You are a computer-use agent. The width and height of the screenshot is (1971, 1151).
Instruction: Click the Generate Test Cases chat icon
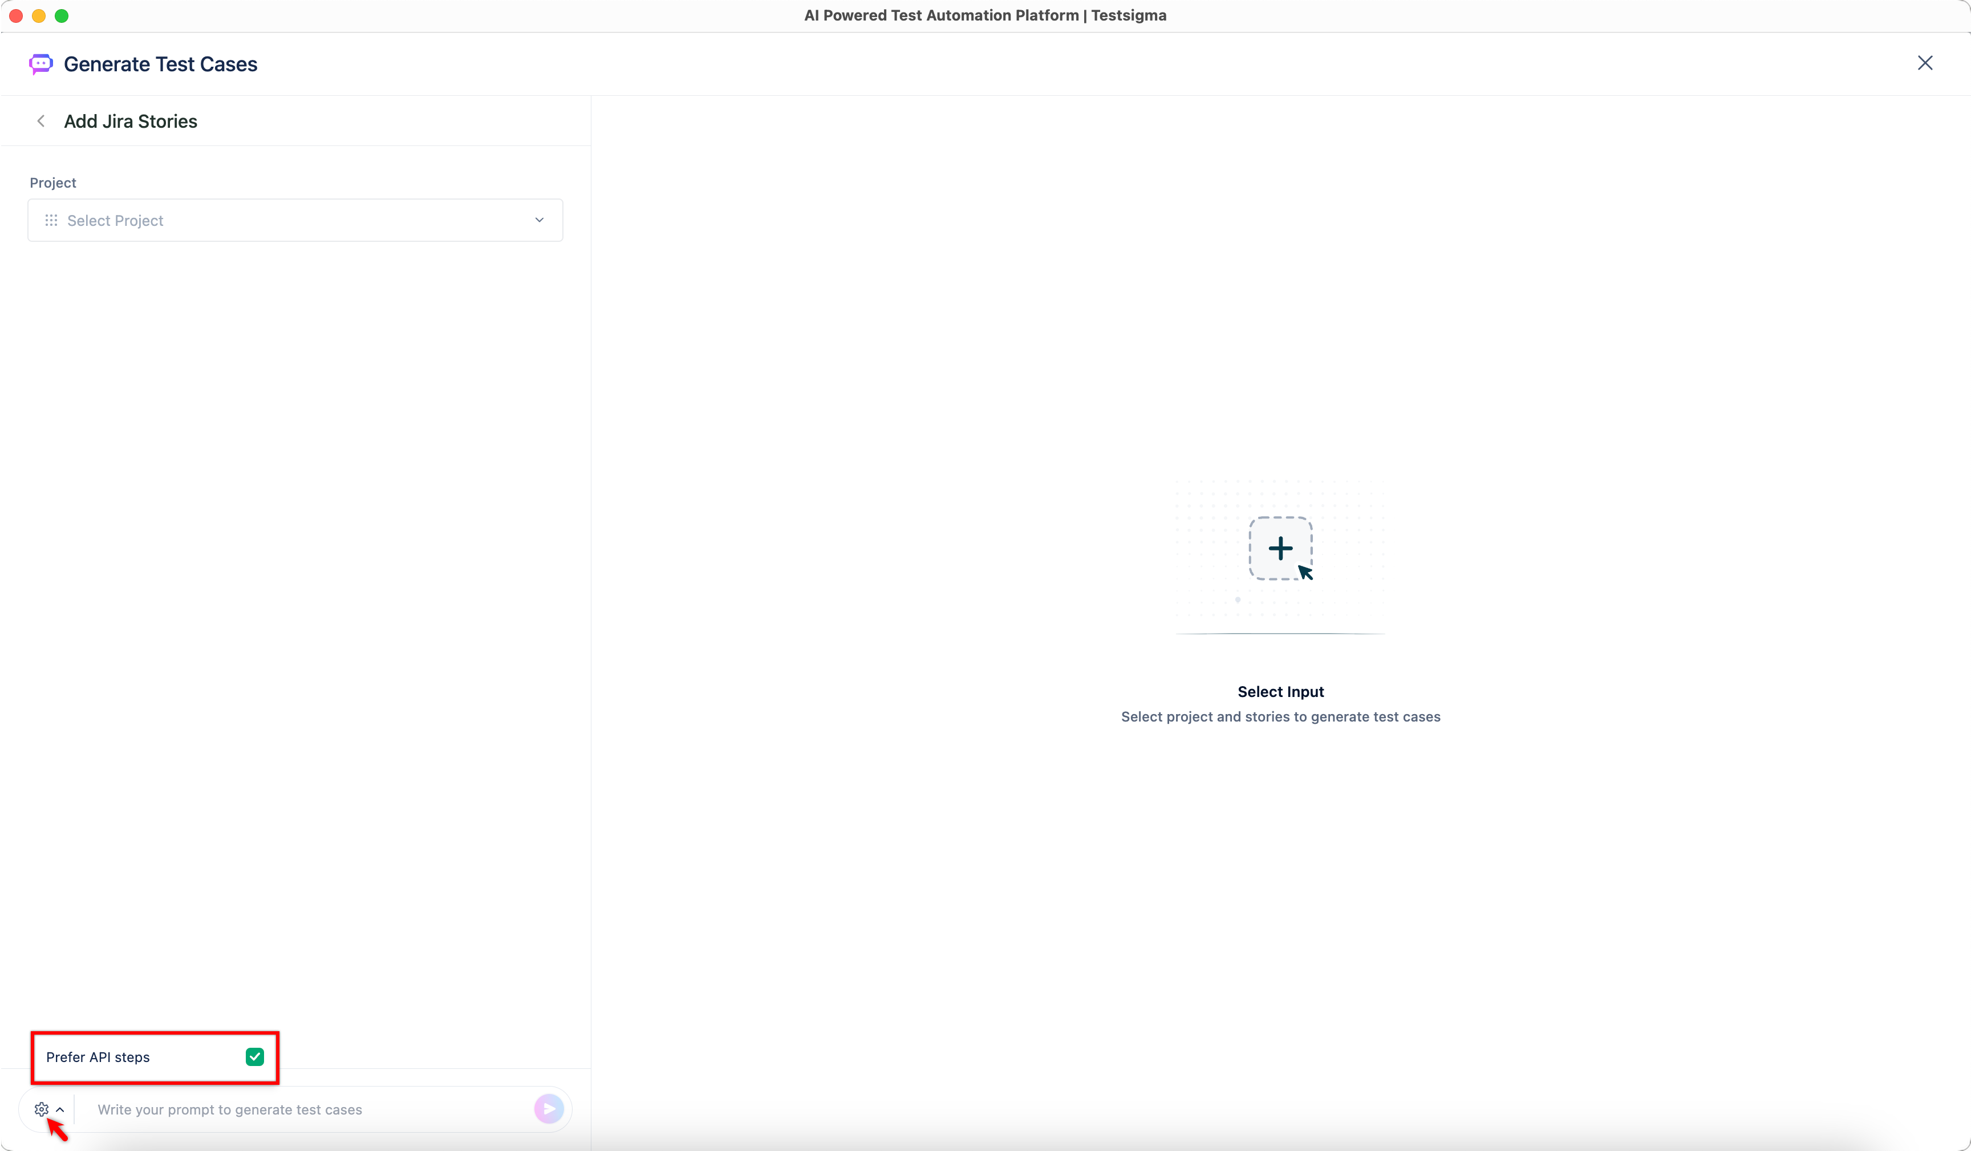click(40, 63)
